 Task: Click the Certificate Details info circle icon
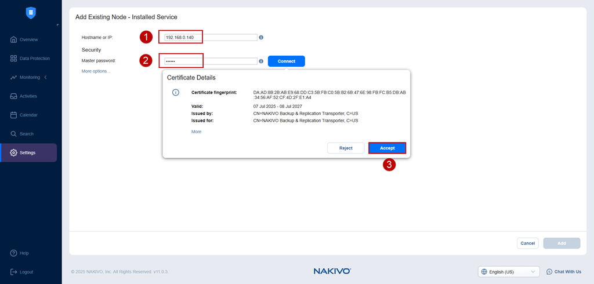[x=175, y=92]
